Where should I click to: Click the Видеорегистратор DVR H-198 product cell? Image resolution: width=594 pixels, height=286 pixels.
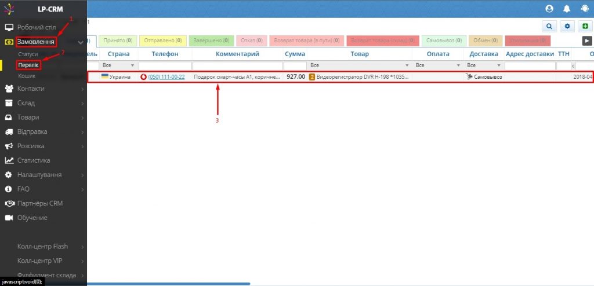point(363,77)
